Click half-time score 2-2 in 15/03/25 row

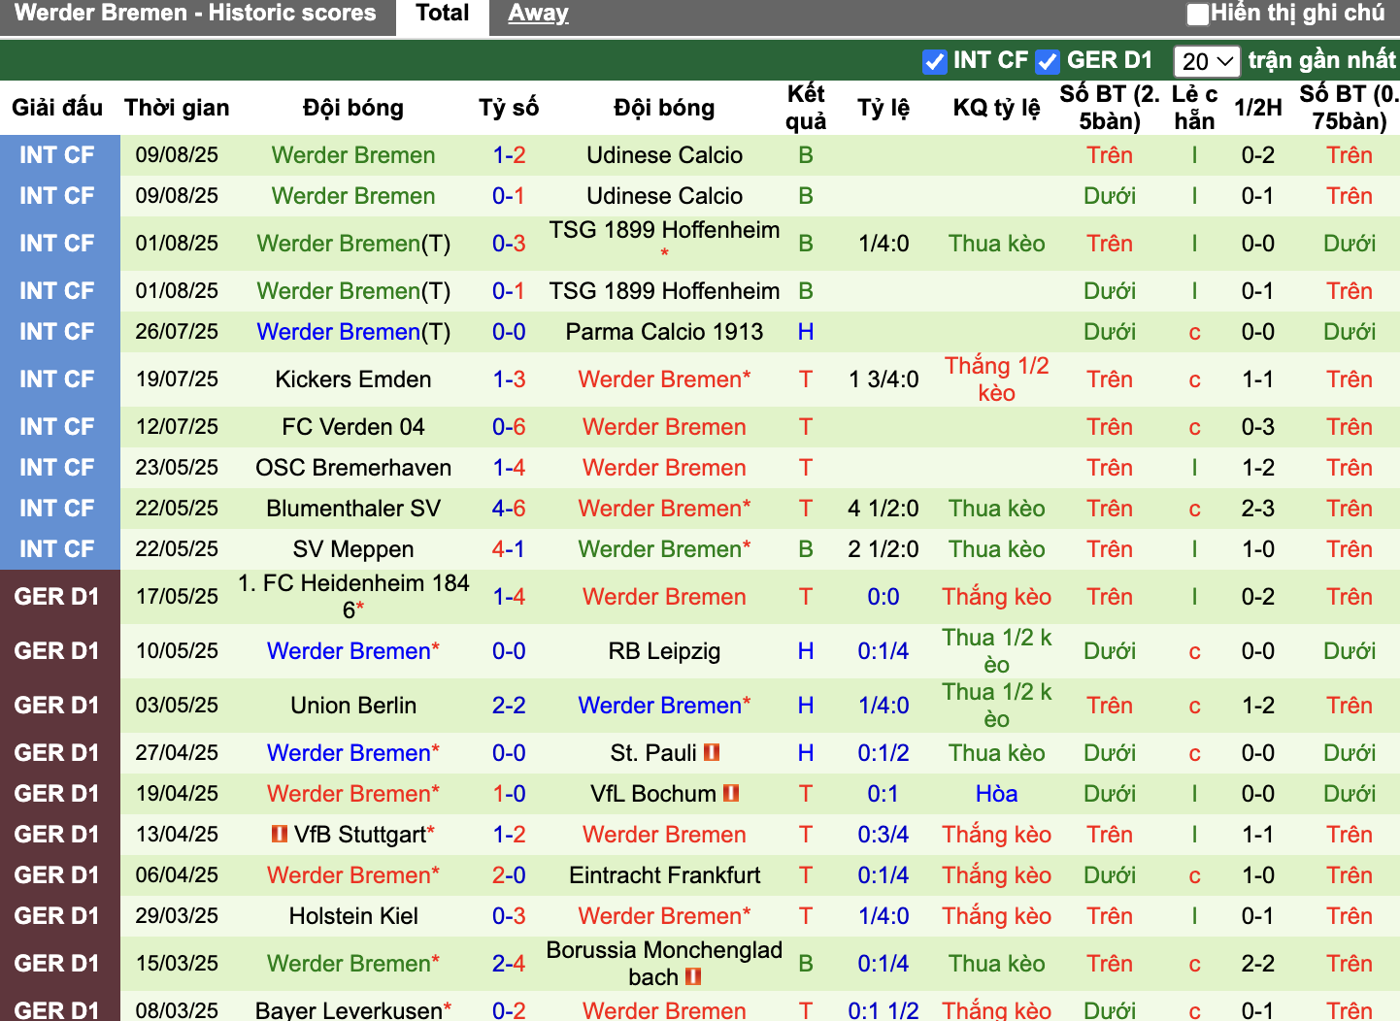[x=1258, y=964]
